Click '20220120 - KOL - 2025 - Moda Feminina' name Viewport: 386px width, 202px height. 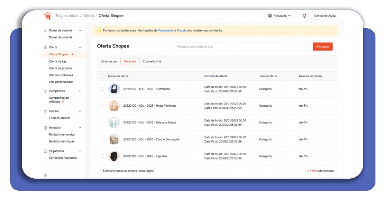149,106
